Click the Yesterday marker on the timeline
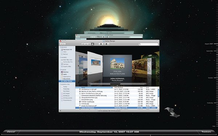 pos(210,103)
